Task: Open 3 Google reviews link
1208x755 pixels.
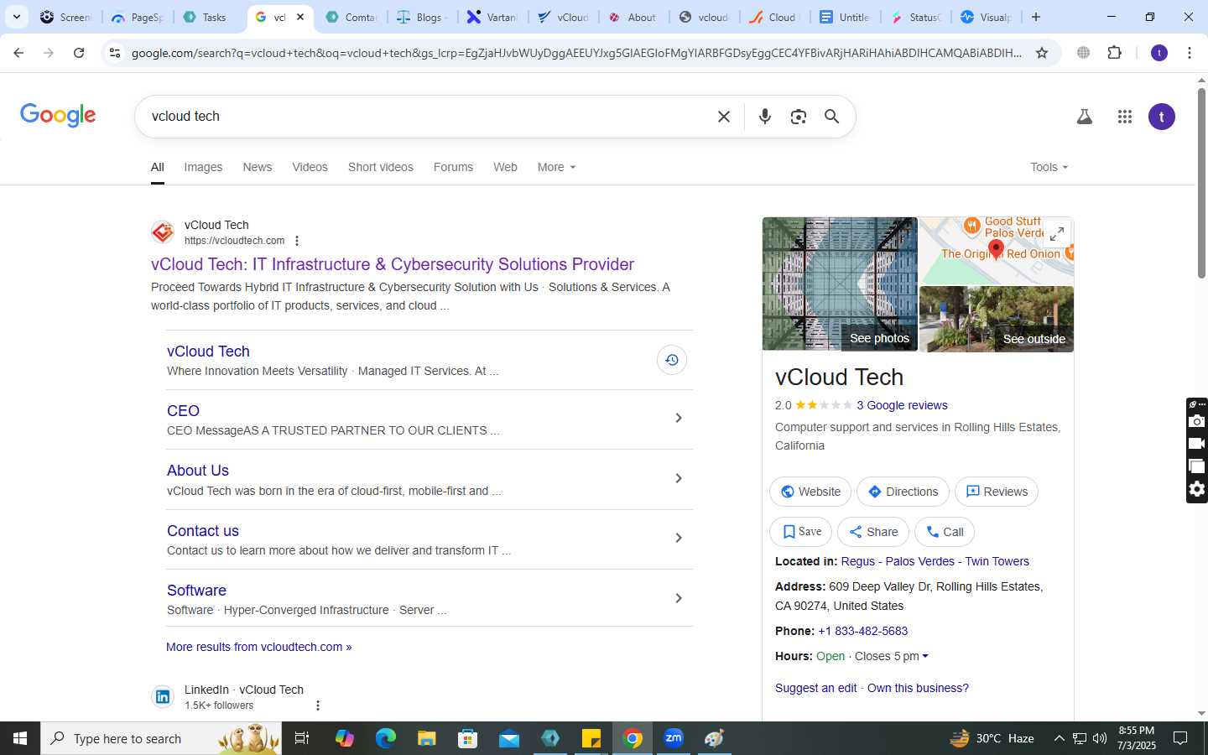Action: (x=902, y=405)
